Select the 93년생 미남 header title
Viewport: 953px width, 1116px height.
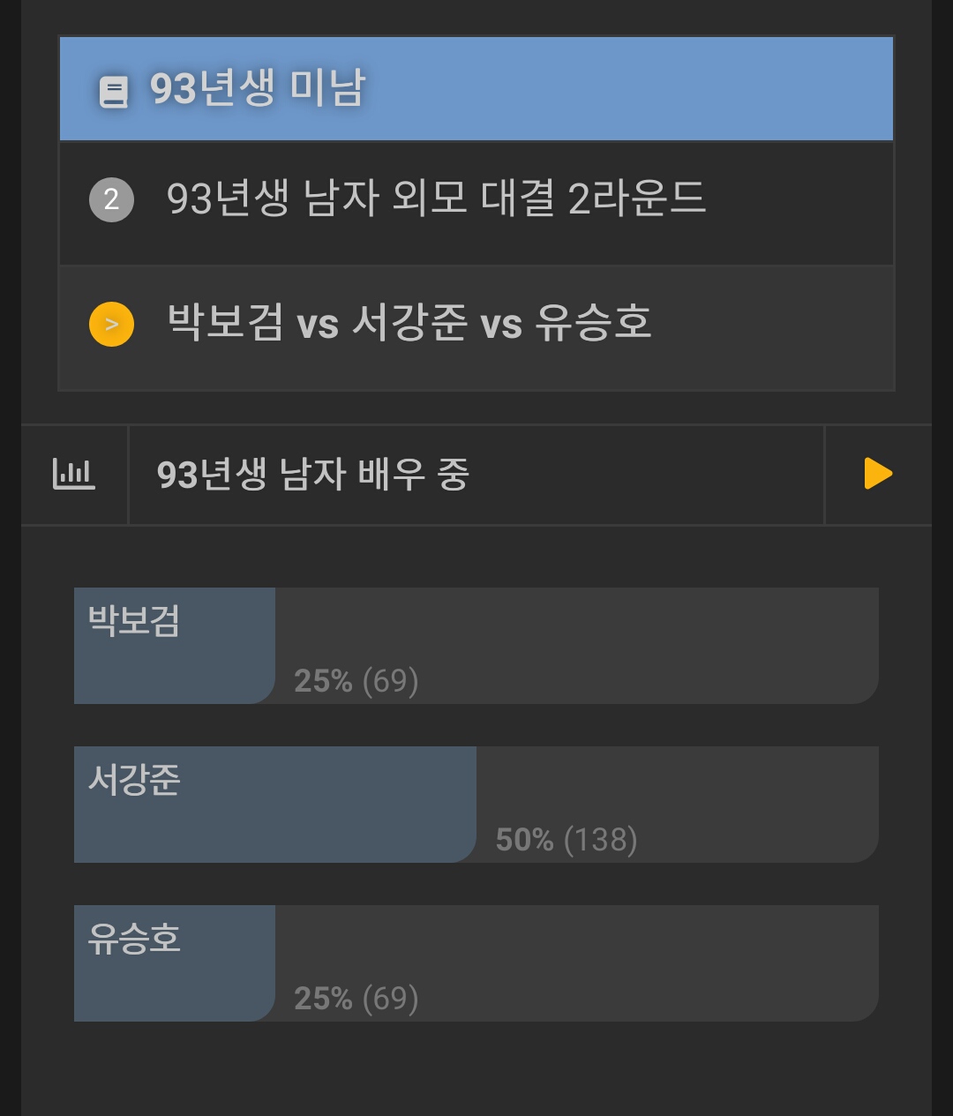pos(257,88)
